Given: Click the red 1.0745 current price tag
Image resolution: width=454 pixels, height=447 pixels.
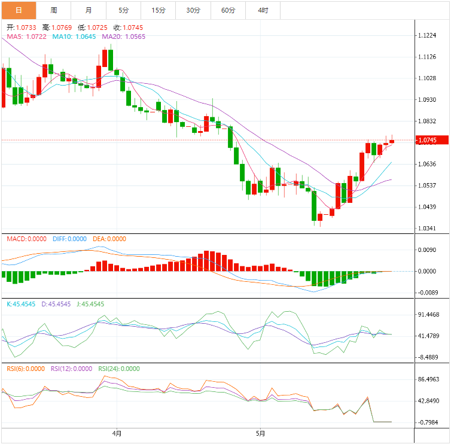Looking at the screenshot, I should pyautogui.click(x=432, y=140).
